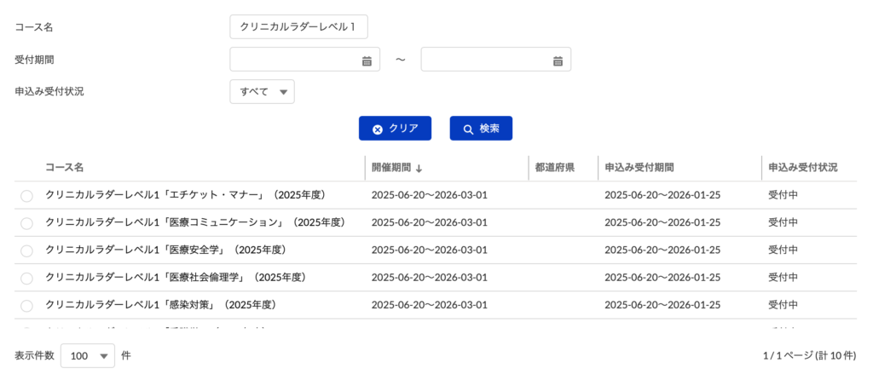Click the コース名 column header
Viewport: 873px width, 374px height.
coord(64,168)
